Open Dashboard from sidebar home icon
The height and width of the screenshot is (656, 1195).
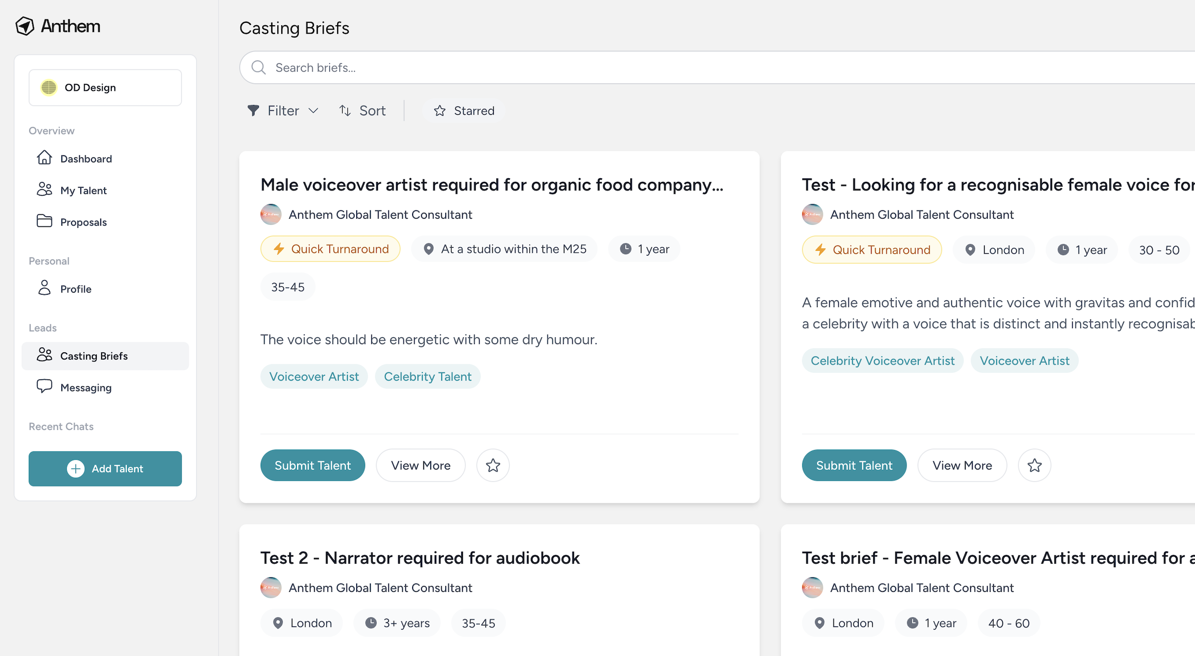tap(44, 158)
